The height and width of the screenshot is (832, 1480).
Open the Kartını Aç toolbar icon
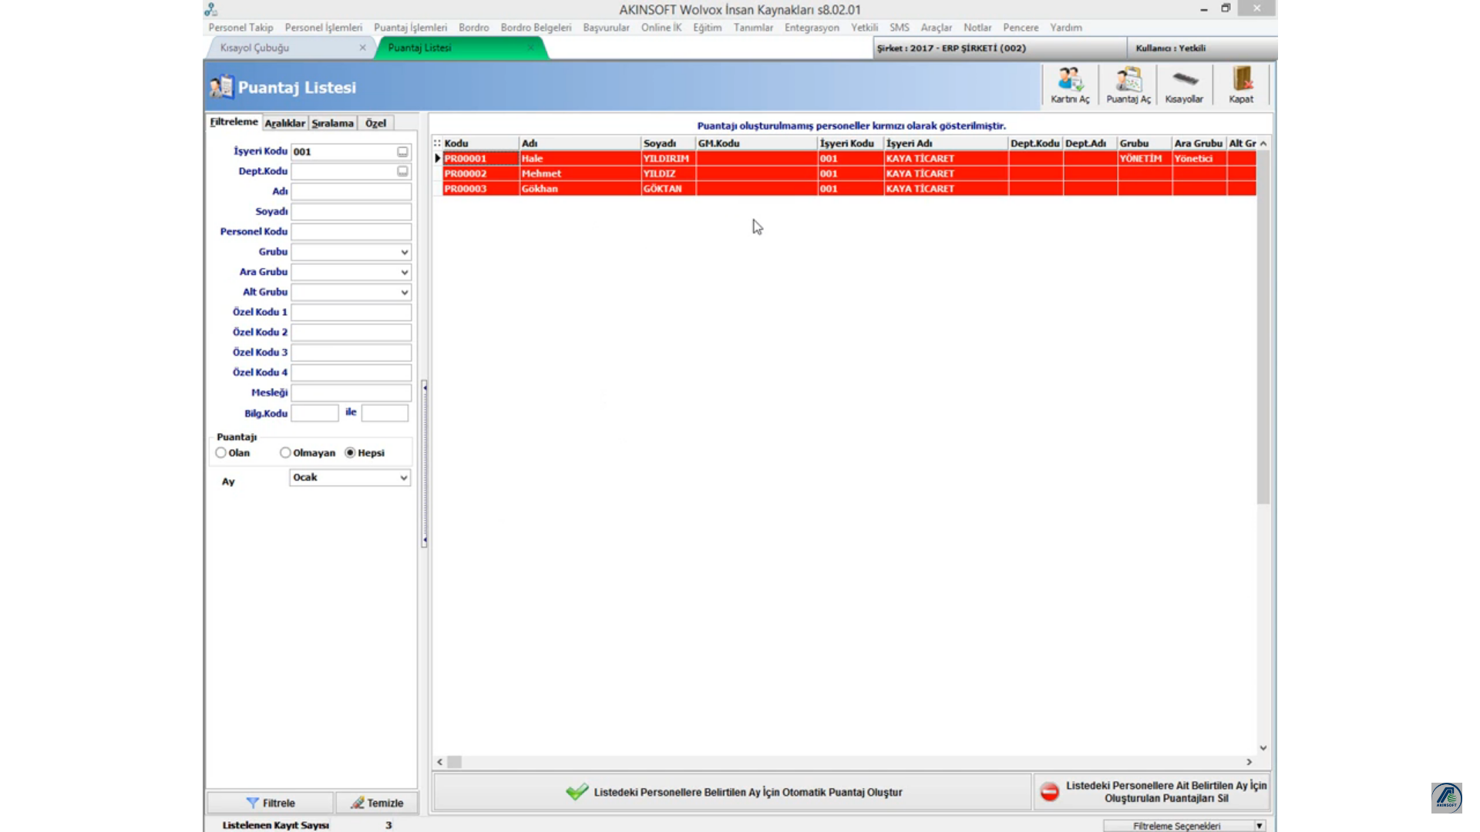click(1070, 85)
